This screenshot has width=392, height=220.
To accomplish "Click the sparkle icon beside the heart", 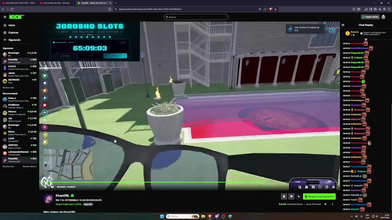I will (299, 196).
